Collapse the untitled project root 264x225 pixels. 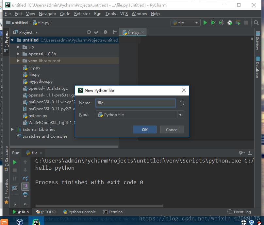click(12, 40)
